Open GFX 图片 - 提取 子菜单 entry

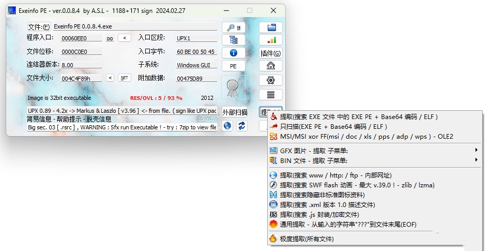(375, 151)
